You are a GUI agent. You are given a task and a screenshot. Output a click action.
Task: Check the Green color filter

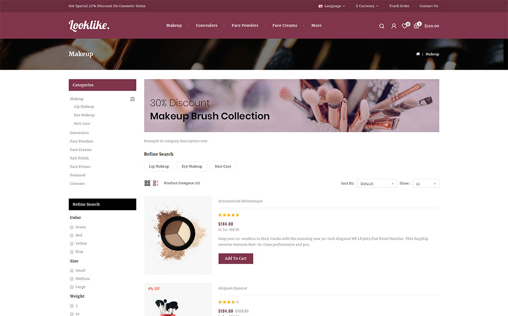[x=72, y=227]
